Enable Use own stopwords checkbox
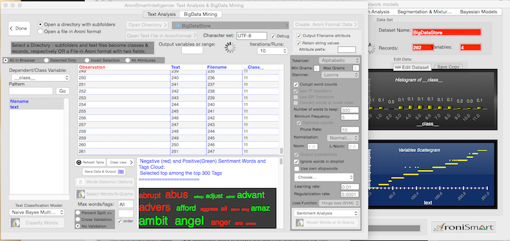Viewport: 510px width, 241px height. [x=296, y=169]
